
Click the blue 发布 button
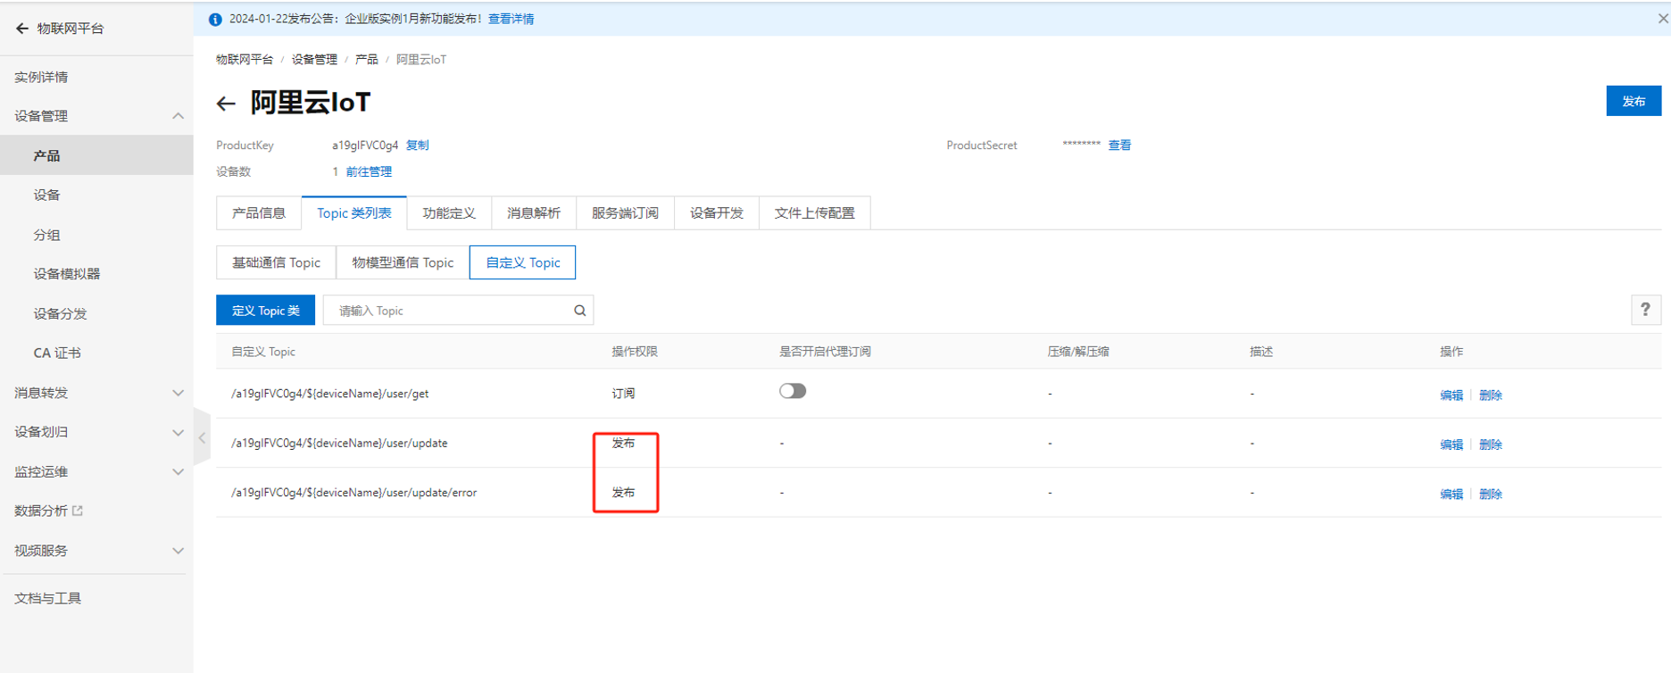1634,101
